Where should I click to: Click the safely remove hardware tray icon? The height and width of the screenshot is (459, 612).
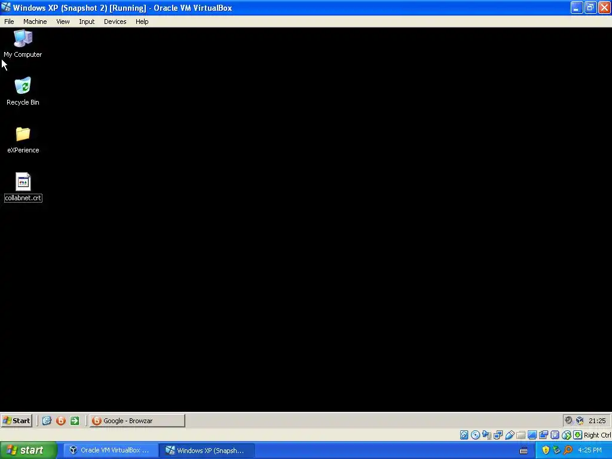(x=556, y=450)
